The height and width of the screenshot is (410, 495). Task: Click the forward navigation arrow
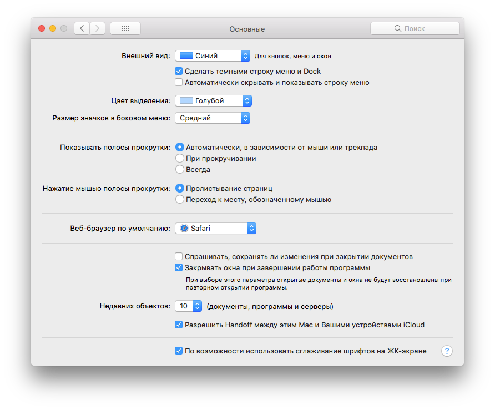pyautogui.click(x=97, y=28)
